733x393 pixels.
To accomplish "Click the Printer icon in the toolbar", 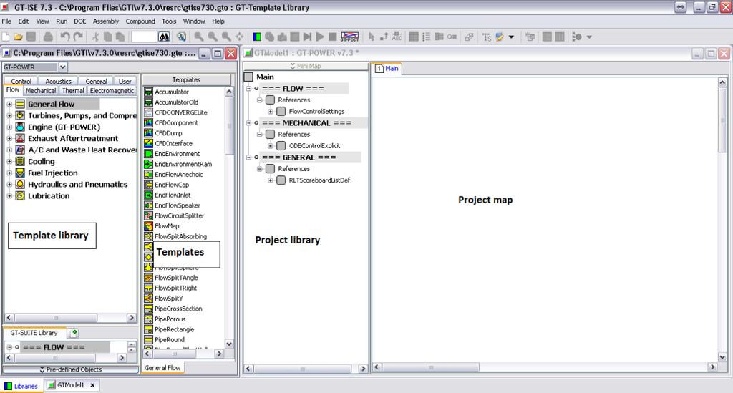I will click(x=48, y=37).
